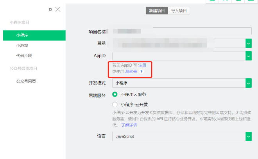Expand the 开发模式 dropdown arrow

(249, 83)
